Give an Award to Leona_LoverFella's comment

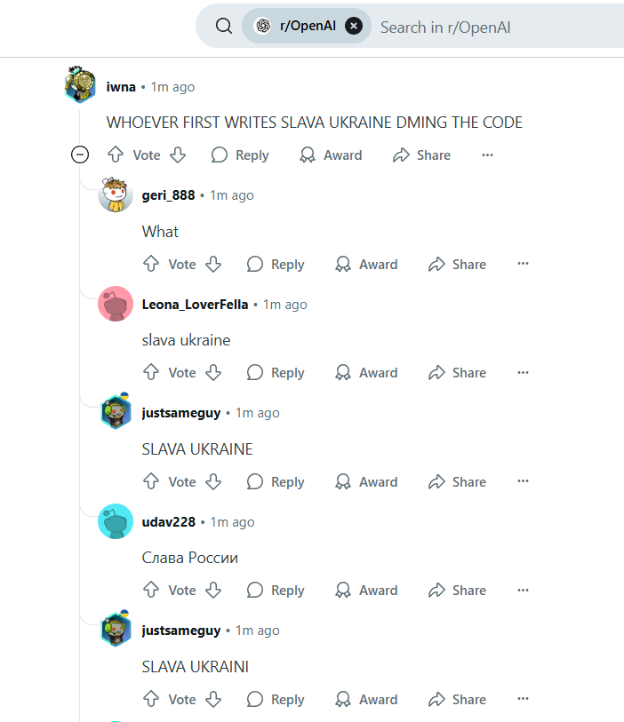(366, 372)
